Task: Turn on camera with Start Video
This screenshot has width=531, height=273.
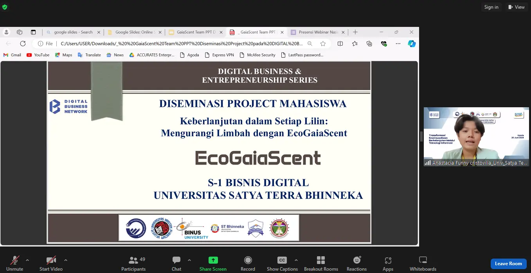Action: (x=51, y=263)
